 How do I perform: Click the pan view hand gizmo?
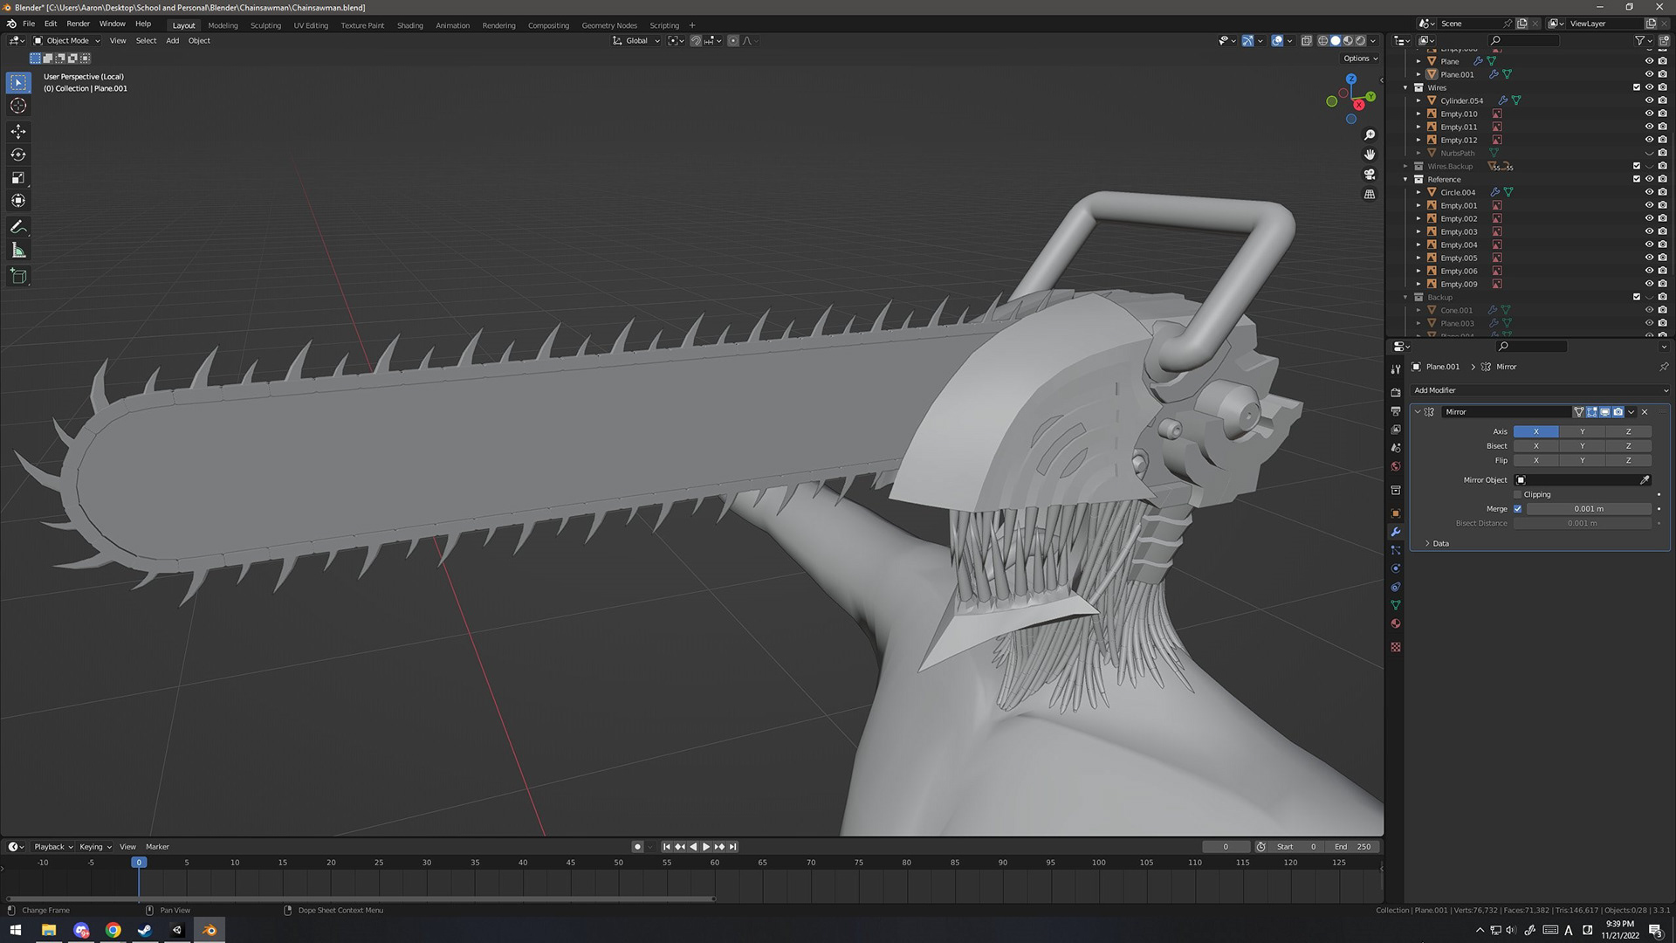point(1370,155)
